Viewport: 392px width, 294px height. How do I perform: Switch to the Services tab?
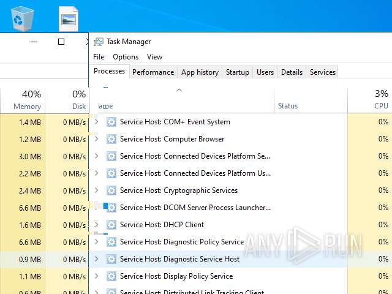point(323,72)
